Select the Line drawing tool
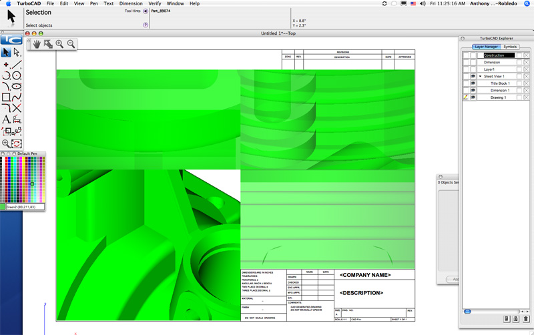534x335 pixels. point(17,64)
